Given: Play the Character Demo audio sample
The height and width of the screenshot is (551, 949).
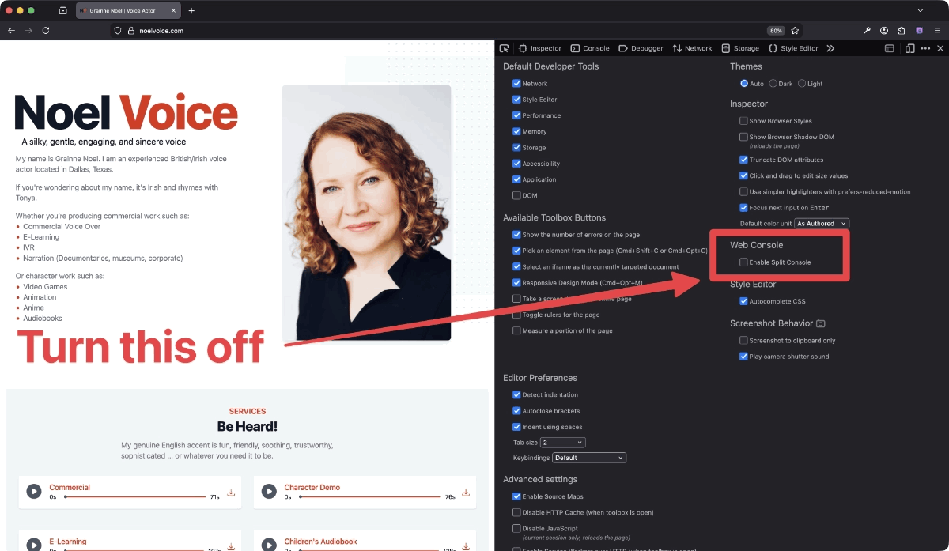Looking at the screenshot, I should pos(269,491).
